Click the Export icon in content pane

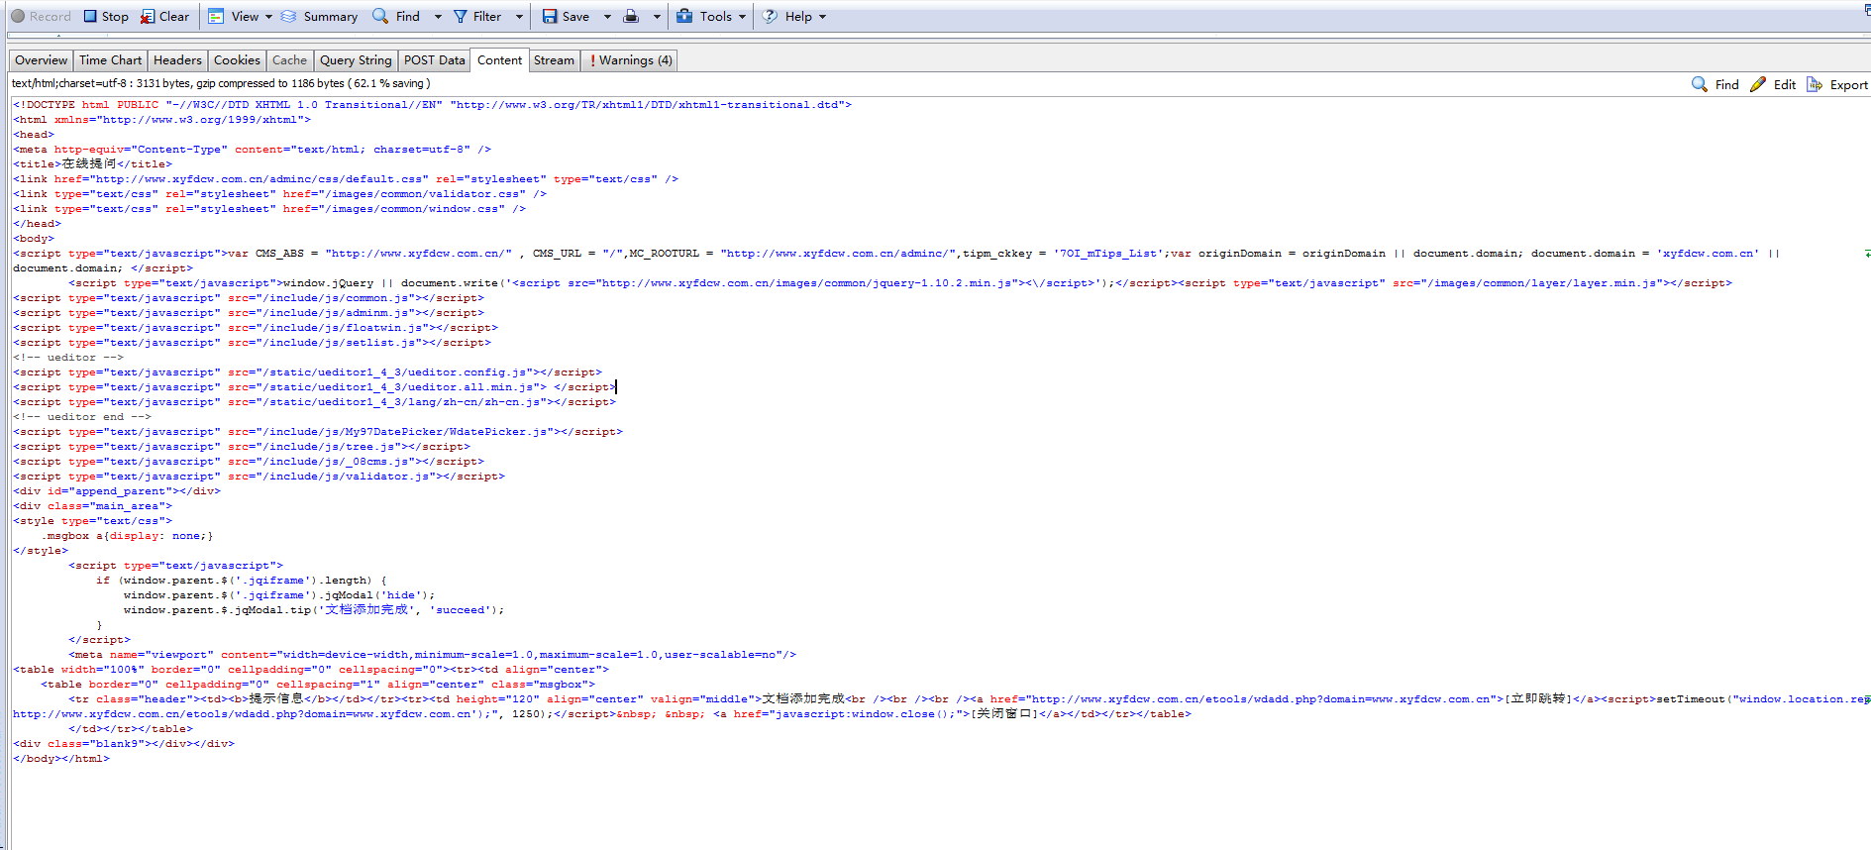(1815, 85)
